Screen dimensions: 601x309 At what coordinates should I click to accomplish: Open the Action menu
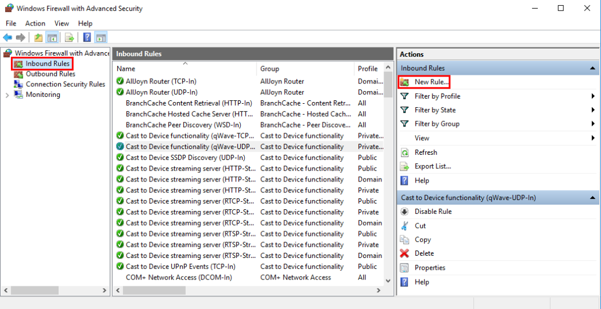[35, 23]
